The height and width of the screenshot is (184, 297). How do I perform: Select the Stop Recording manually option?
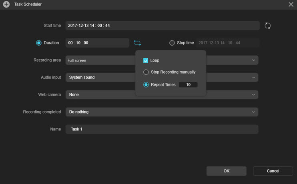pyautogui.click(x=146, y=72)
